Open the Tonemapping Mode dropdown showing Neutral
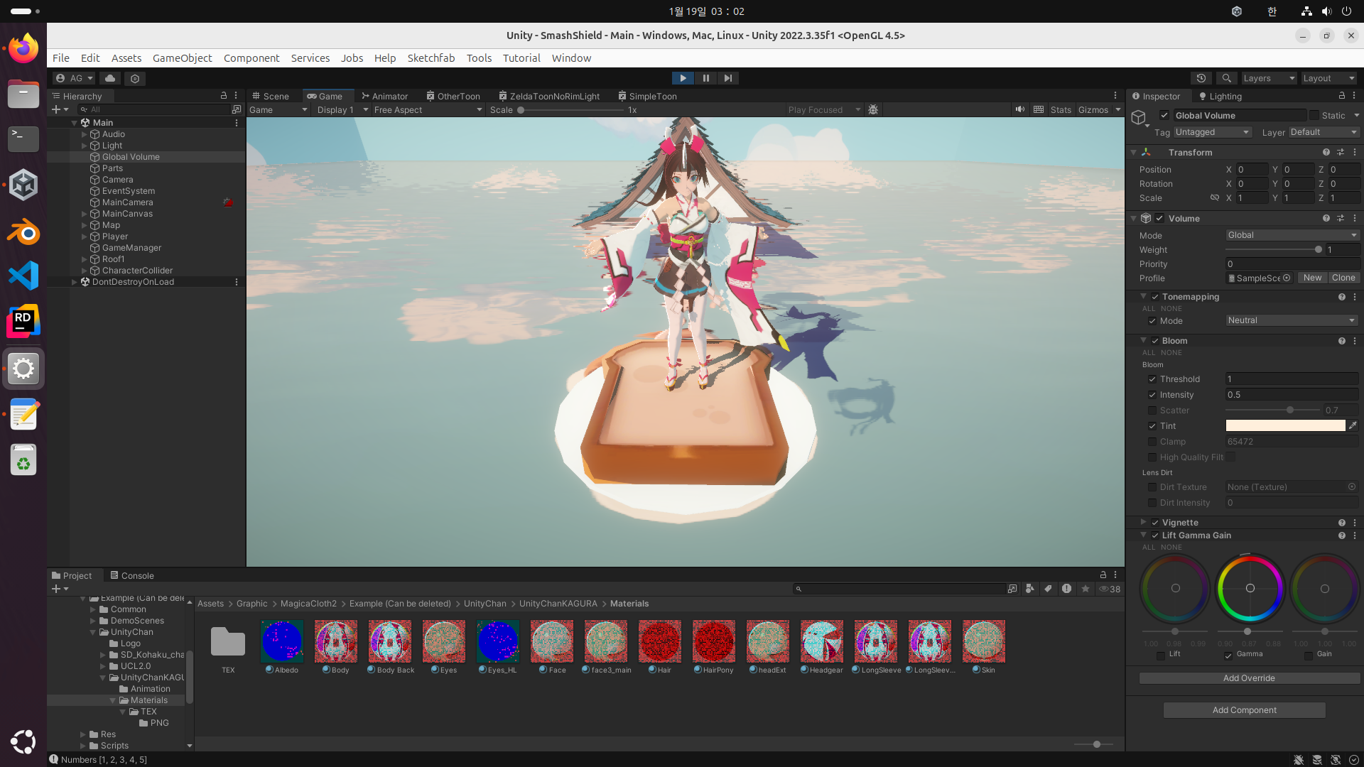This screenshot has width=1364, height=767. [1292, 320]
